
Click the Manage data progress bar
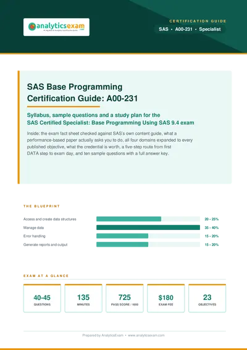[148, 228]
